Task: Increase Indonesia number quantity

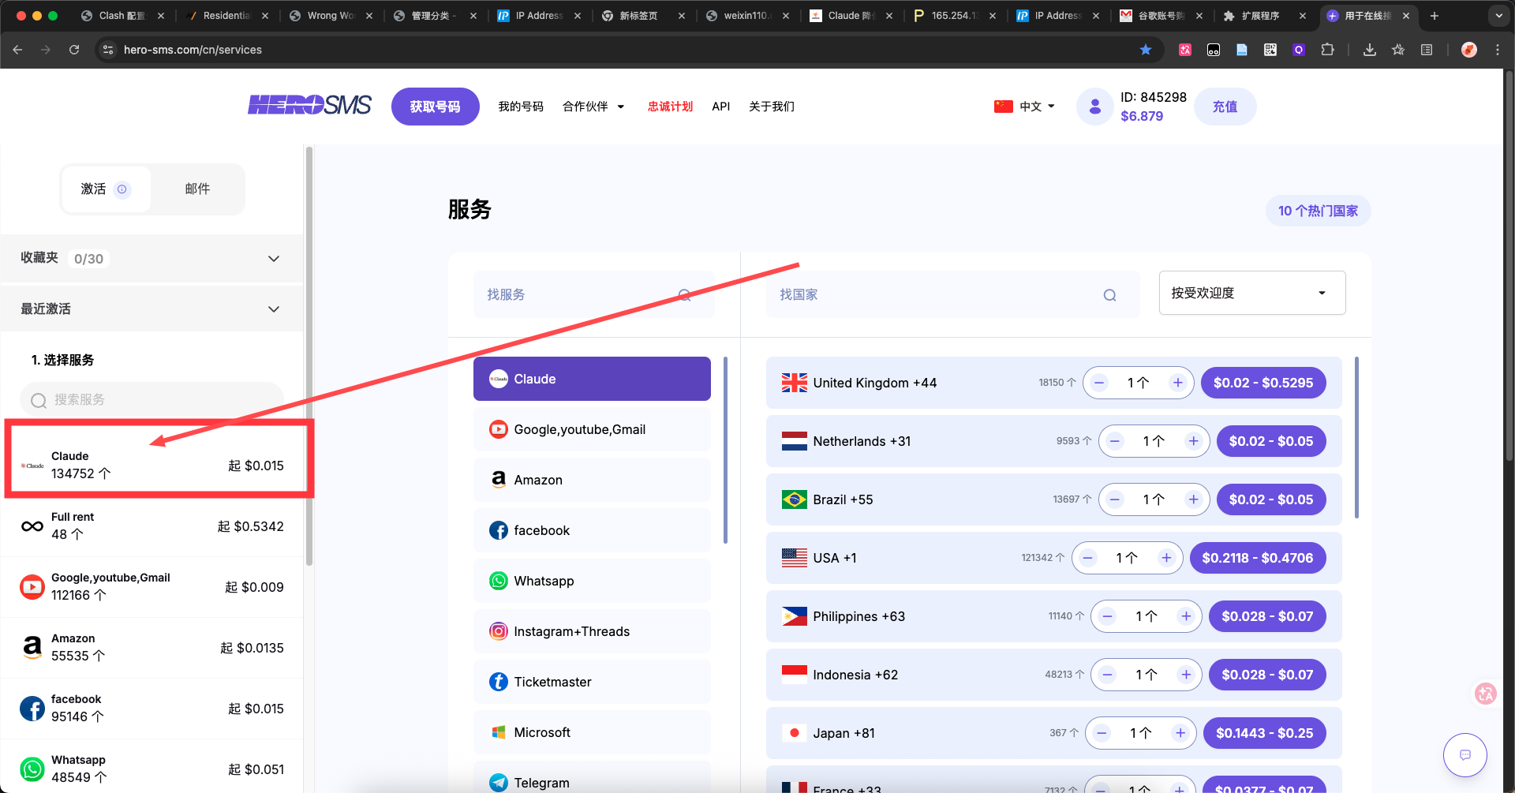Action: point(1186,675)
